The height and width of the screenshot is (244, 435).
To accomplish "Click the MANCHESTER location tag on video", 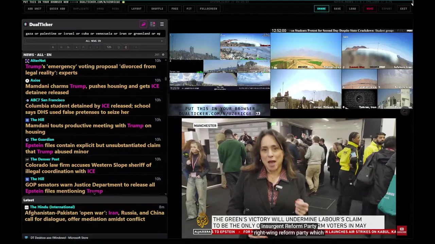I will 205,126.
